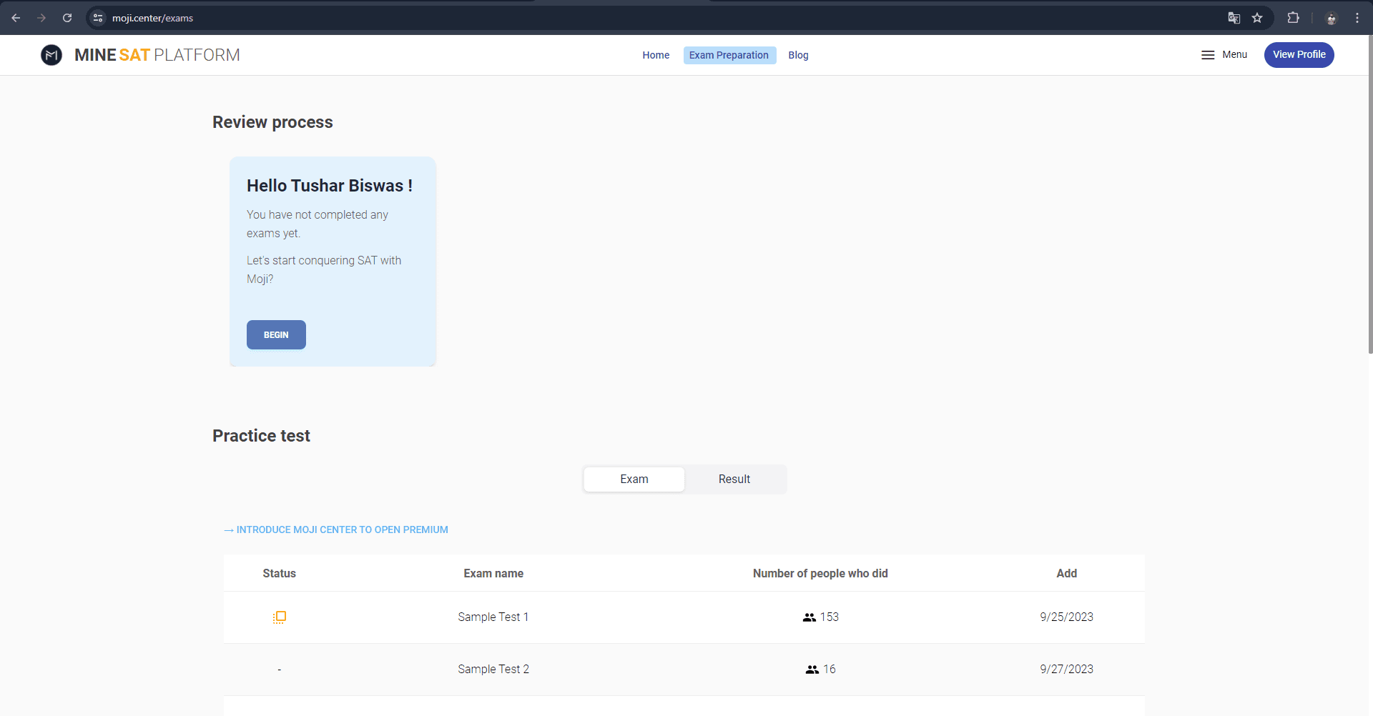Click the Mine SAT Platform logo icon

click(51, 54)
